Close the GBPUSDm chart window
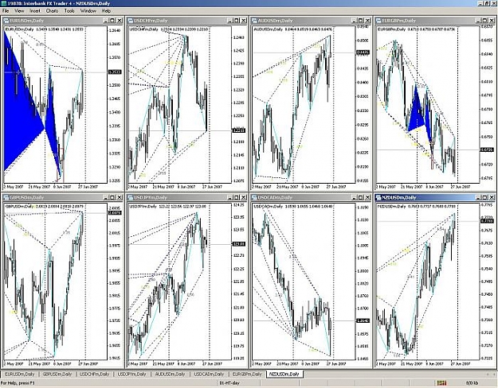 tap(120, 197)
